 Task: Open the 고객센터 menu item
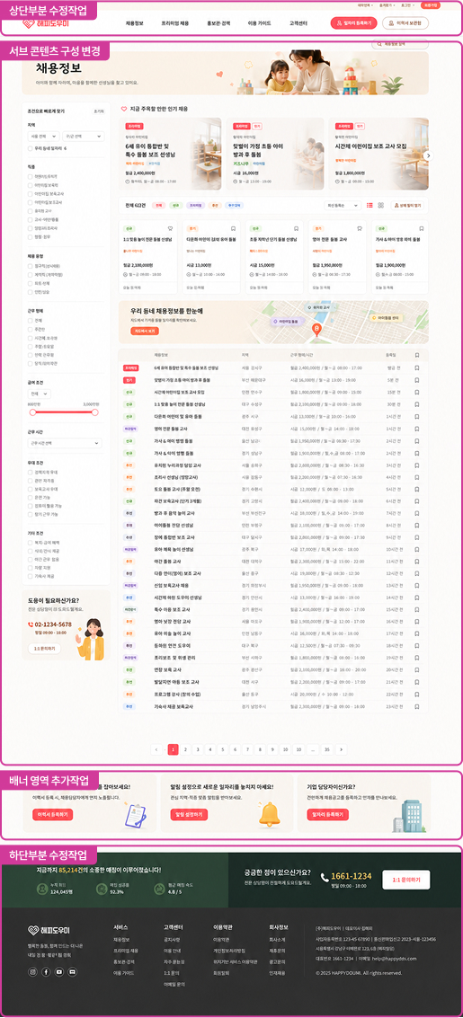tap(298, 23)
